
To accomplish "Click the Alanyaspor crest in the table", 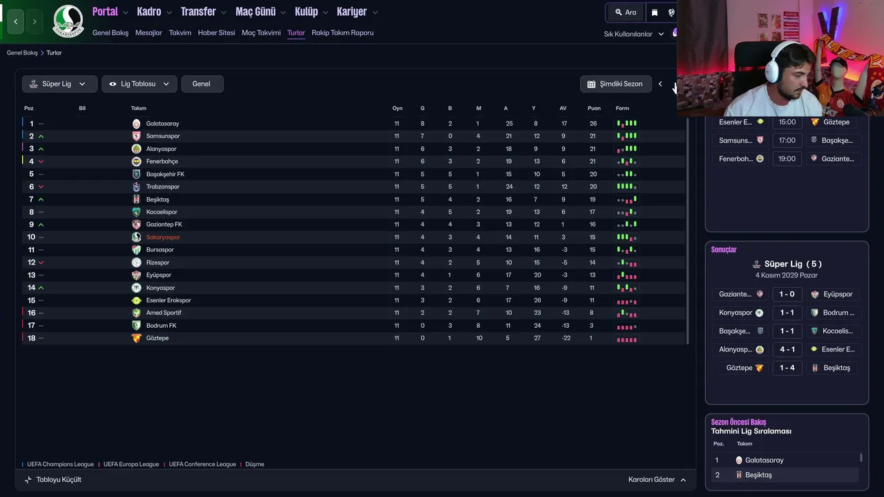I will pyautogui.click(x=136, y=149).
